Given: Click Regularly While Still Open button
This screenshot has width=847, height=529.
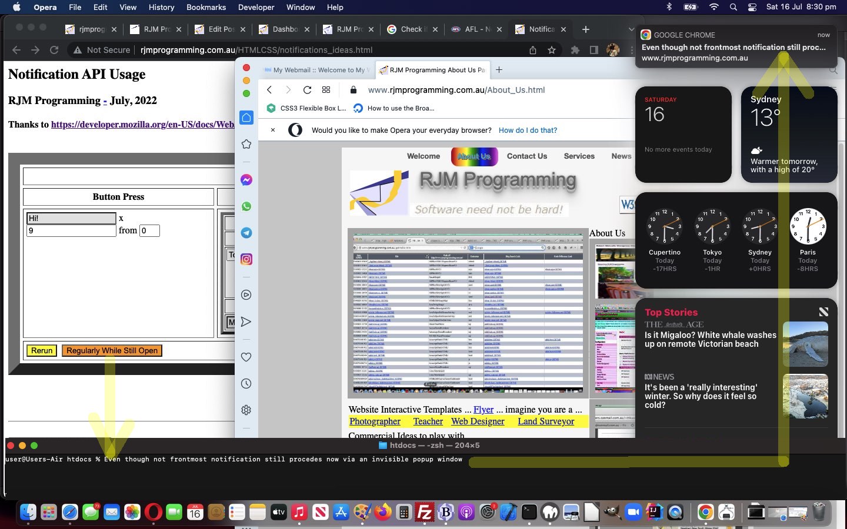Looking at the screenshot, I should [112, 350].
